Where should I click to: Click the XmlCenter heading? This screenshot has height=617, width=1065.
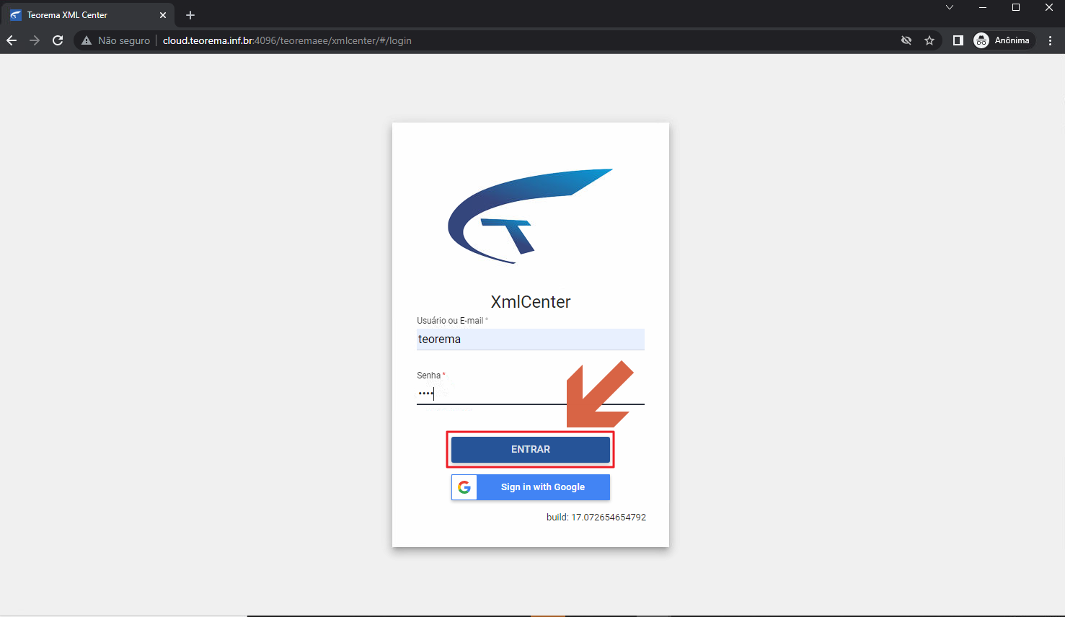tap(531, 302)
